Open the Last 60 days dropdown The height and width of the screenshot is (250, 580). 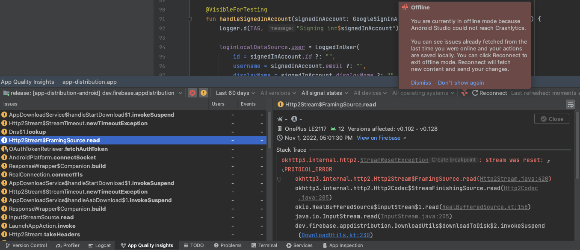[235, 93]
